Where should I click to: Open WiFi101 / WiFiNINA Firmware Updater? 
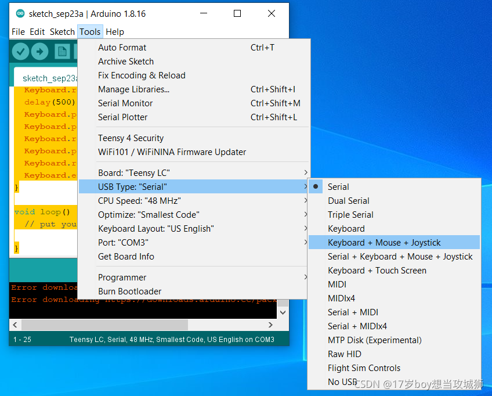point(193,152)
